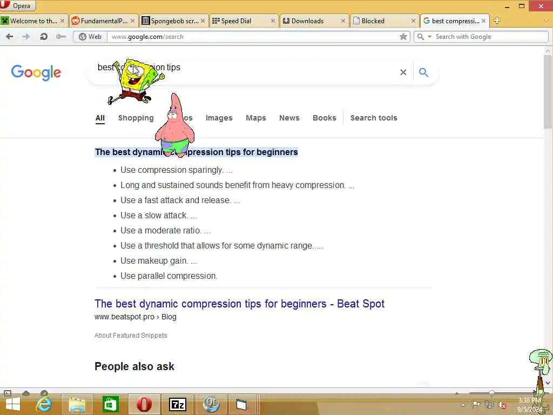Image resolution: width=553 pixels, height=415 pixels.
Task: Open the muted volume tray icon
Action: click(502, 405)
